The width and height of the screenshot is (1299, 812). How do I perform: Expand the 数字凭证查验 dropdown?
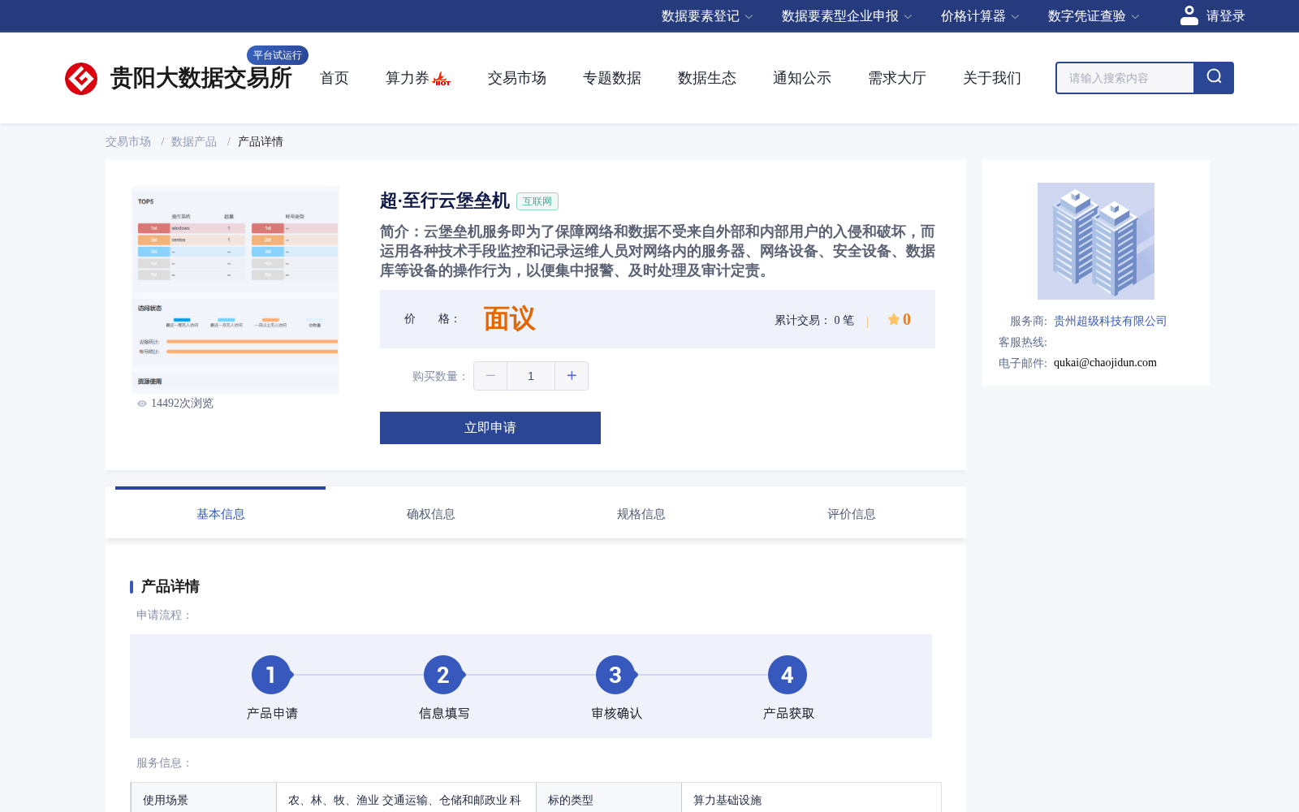point(1094,16)
